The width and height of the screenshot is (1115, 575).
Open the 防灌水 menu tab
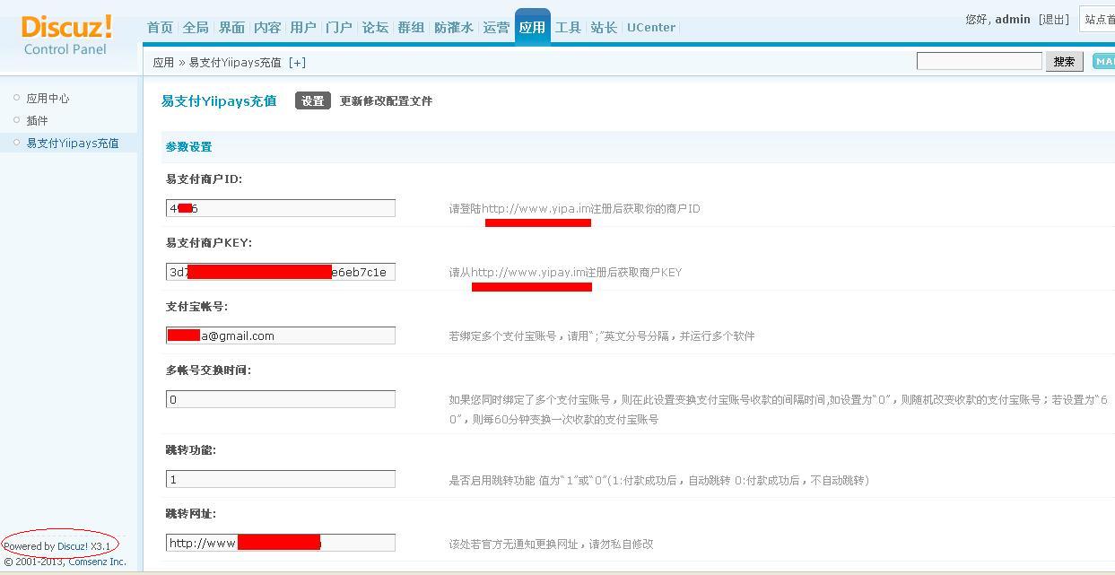coord(453,27)
